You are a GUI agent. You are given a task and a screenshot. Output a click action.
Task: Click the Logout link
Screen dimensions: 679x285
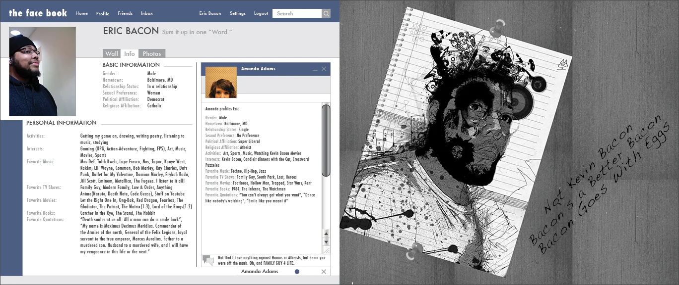click(x=261, y=13)
